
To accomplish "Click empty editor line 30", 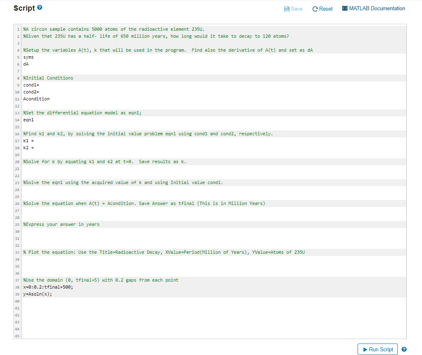I will tap(214, 232).
